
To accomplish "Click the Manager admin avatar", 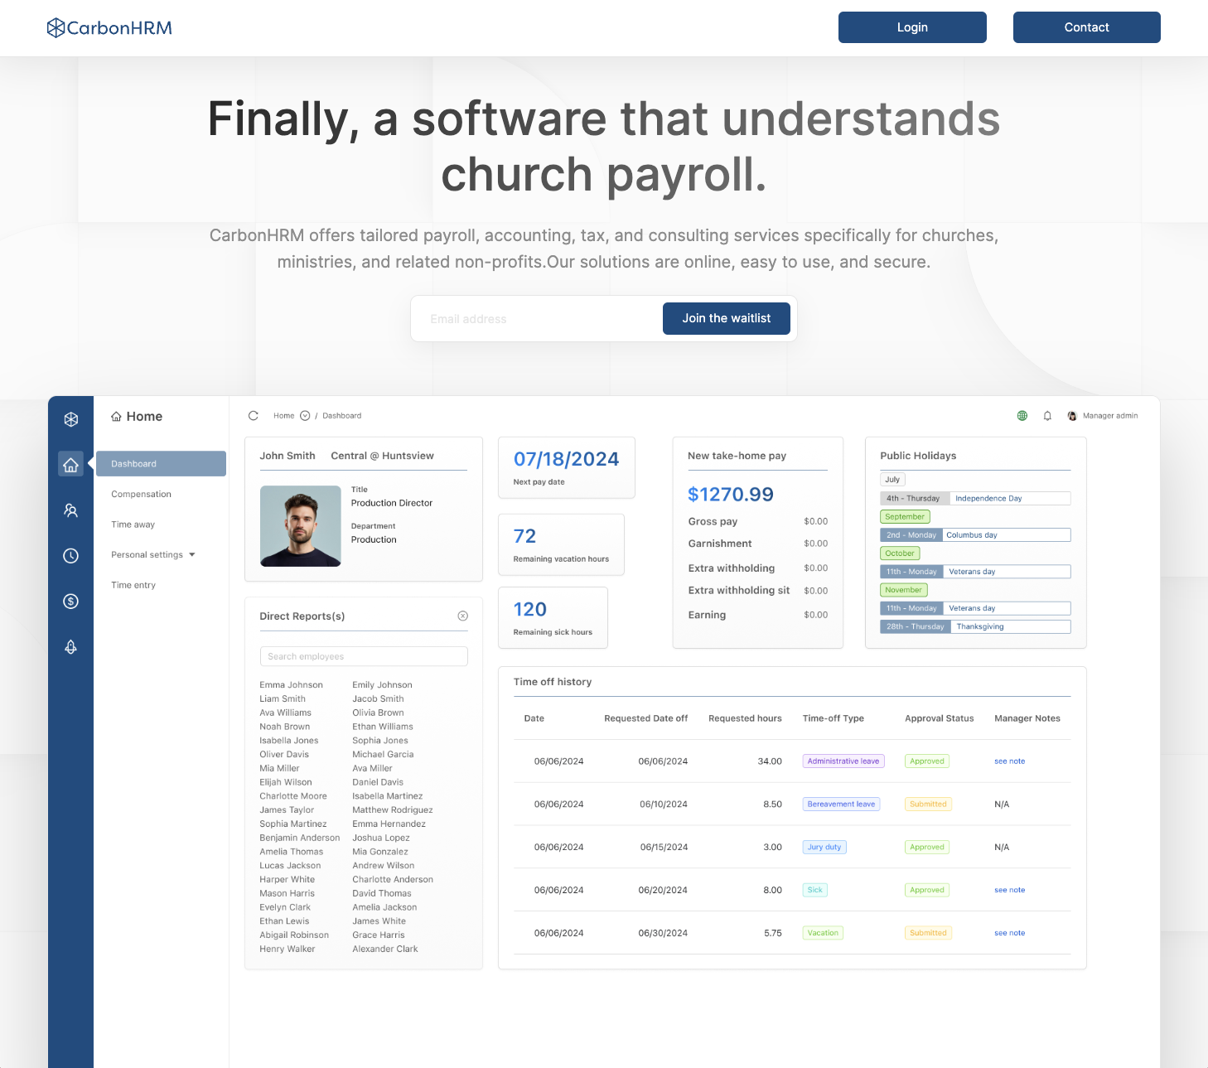I will point(1072,416).
